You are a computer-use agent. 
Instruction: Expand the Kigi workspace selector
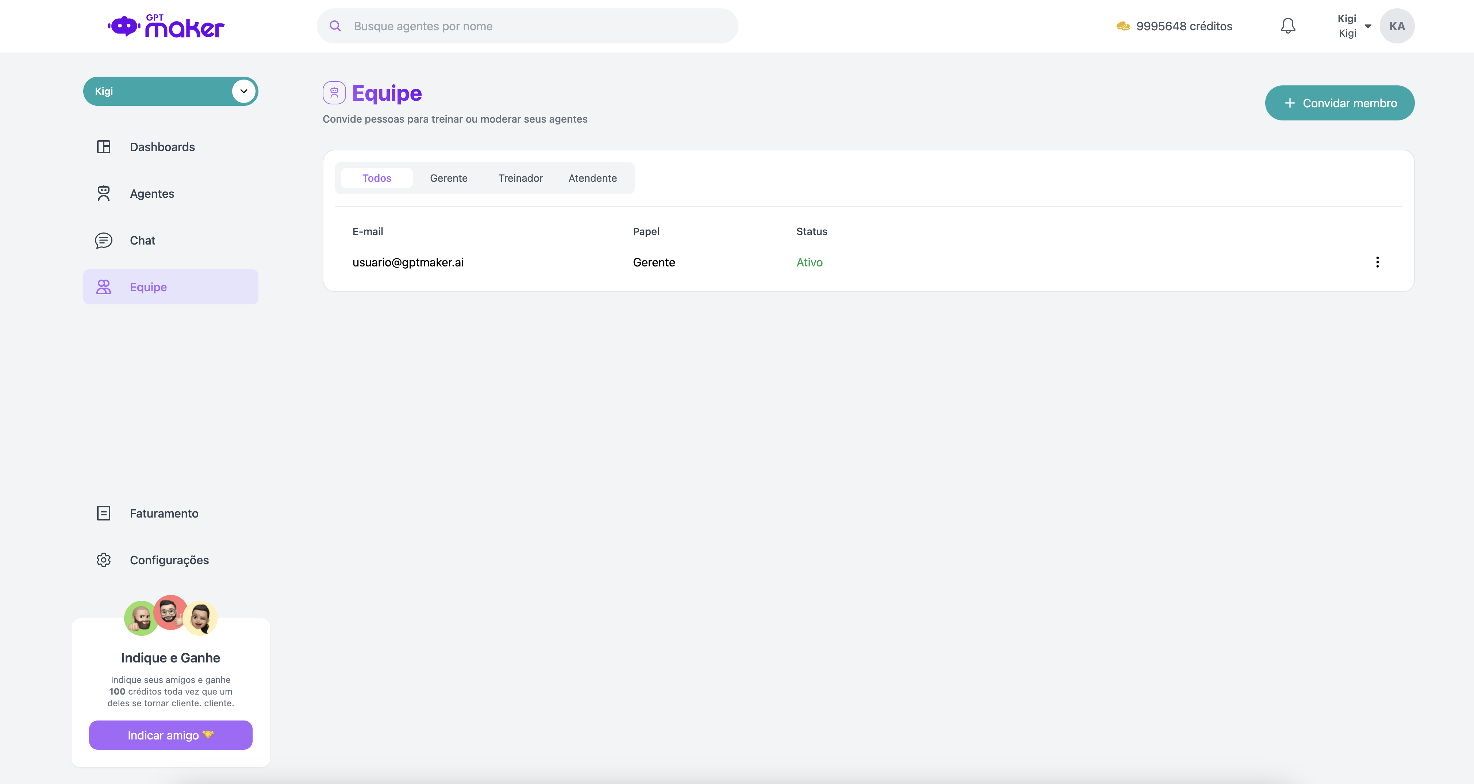coord(244,91)
